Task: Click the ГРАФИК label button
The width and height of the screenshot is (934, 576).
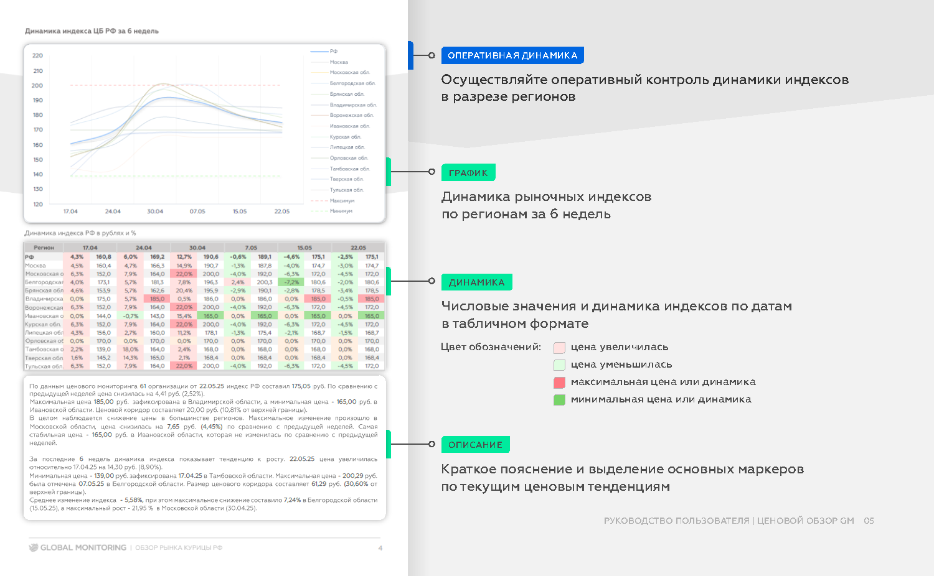Action: pyautogui.click(x=468, y=172)
